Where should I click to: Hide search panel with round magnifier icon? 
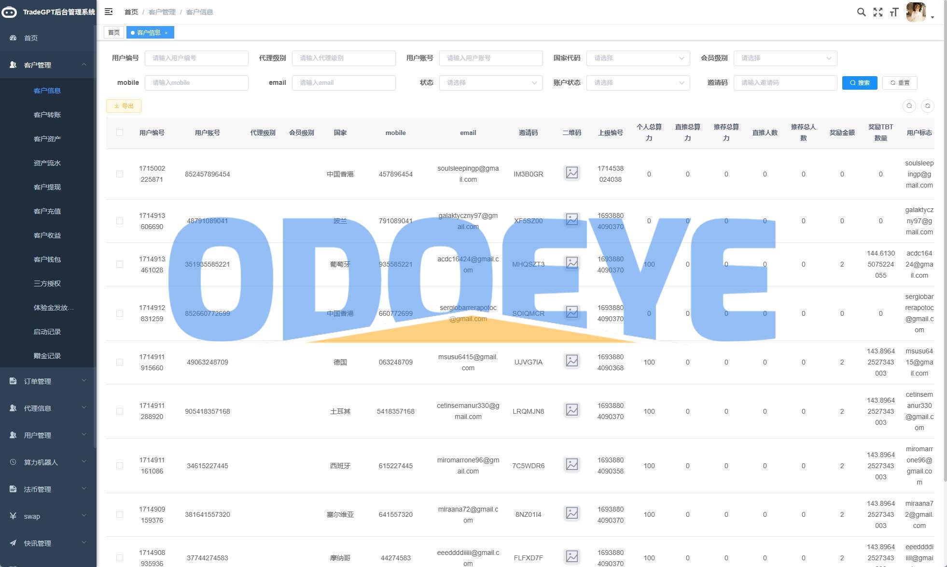909,106
